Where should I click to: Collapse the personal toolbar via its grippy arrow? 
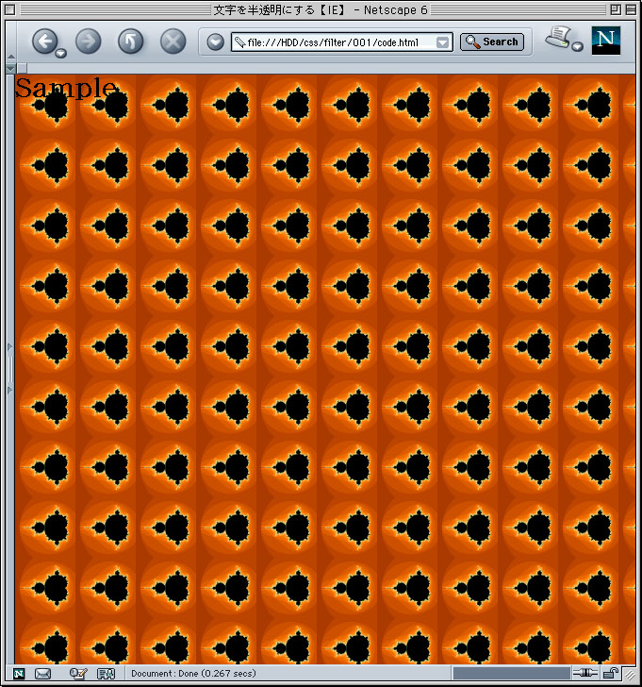tap(11, 69)
